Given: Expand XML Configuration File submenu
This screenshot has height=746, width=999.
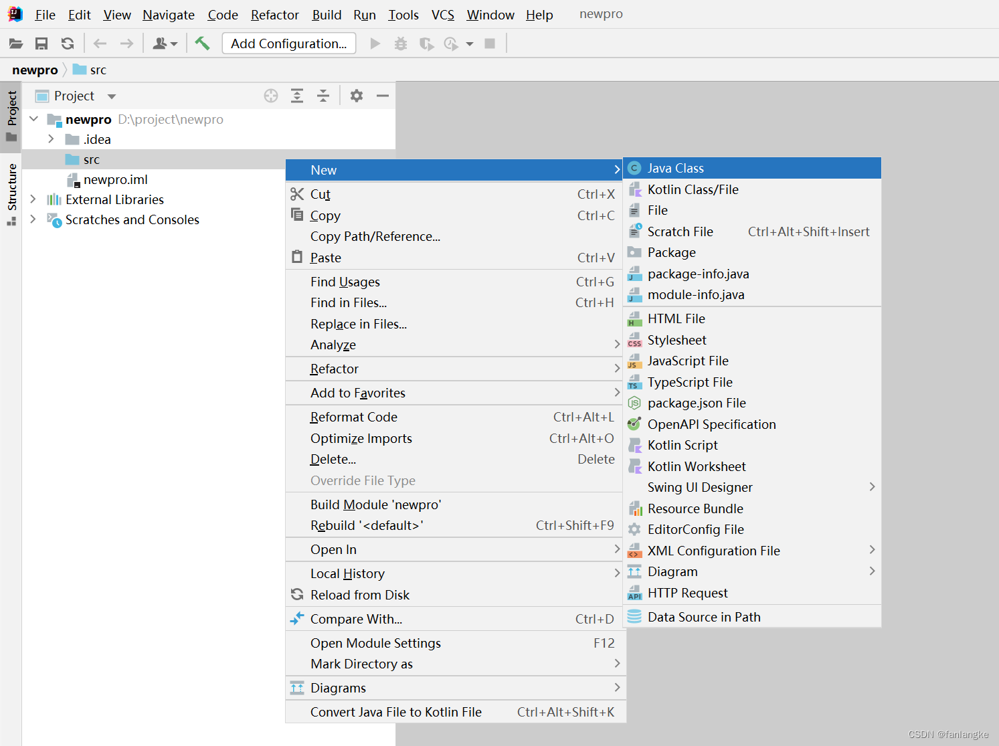Looking at the screenshot, I should [x=752, y=551].
